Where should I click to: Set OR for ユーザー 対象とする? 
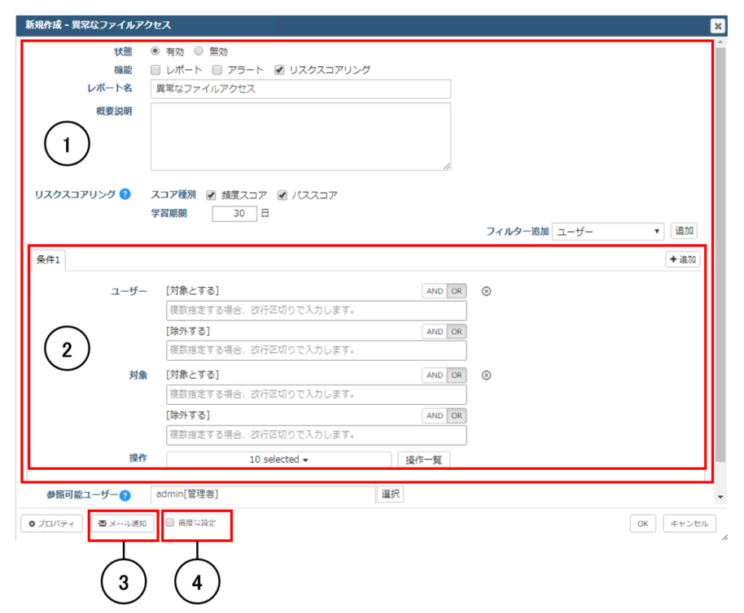(457, 291)
